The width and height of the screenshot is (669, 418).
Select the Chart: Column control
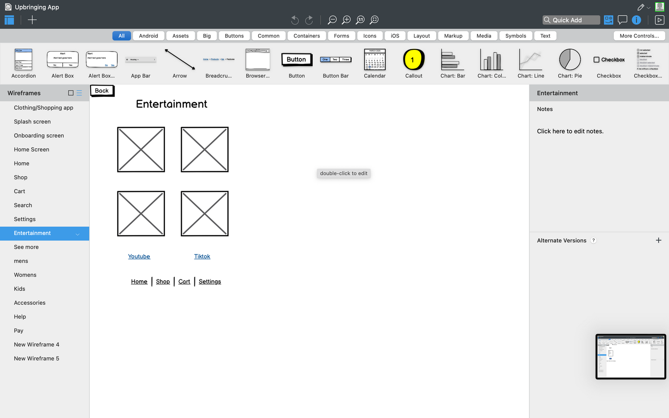[x=492, y=63]
